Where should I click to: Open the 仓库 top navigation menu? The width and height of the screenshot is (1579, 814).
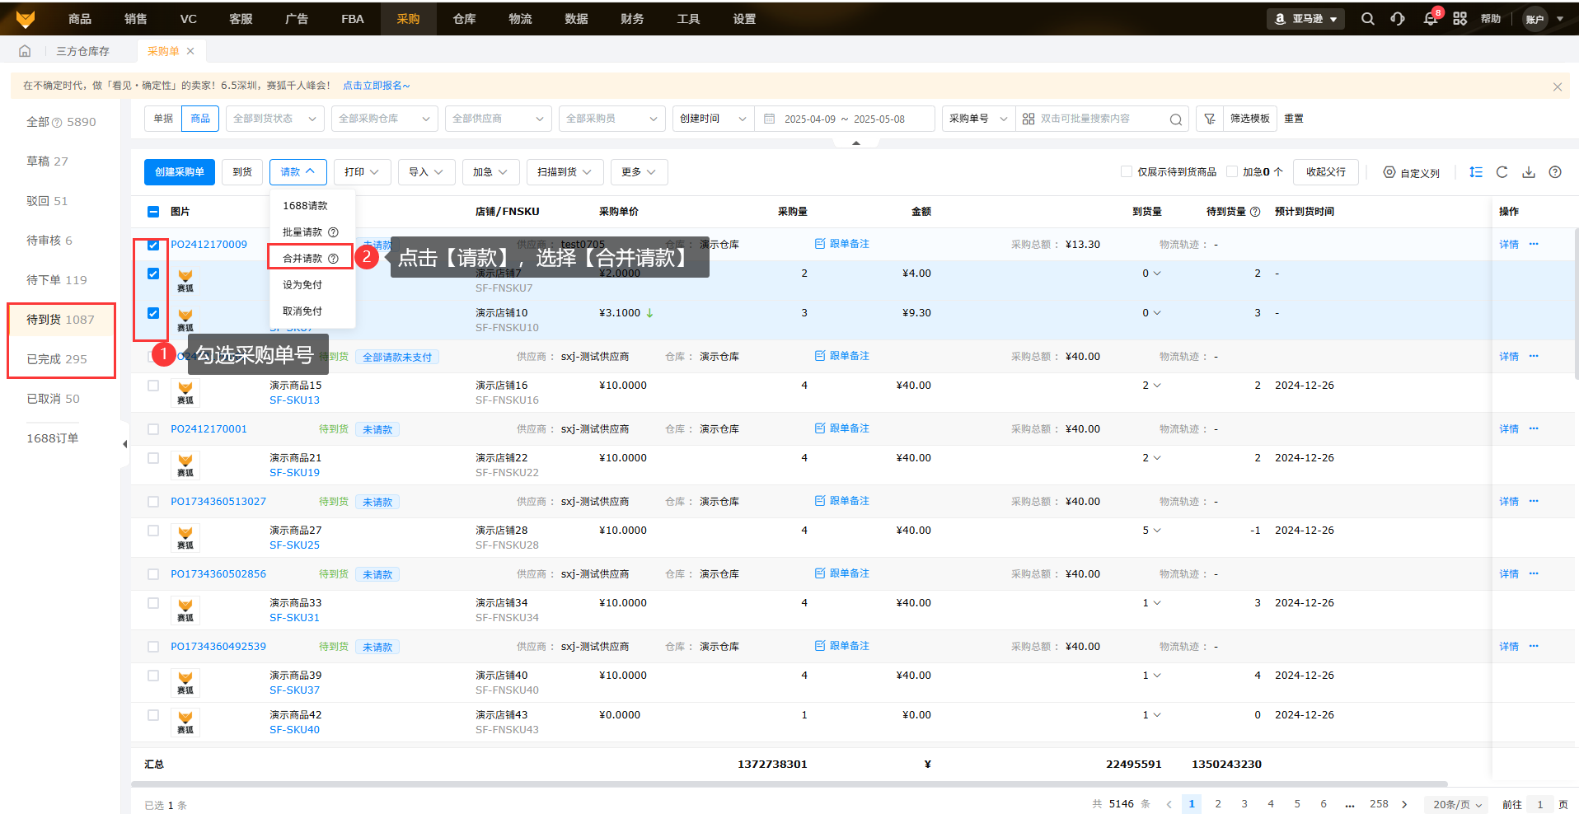click(464, 19)
